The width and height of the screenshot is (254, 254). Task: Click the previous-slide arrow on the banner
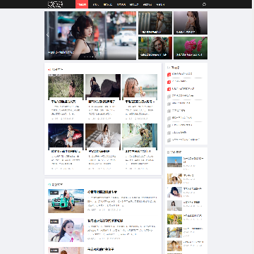tap(47, 35)
